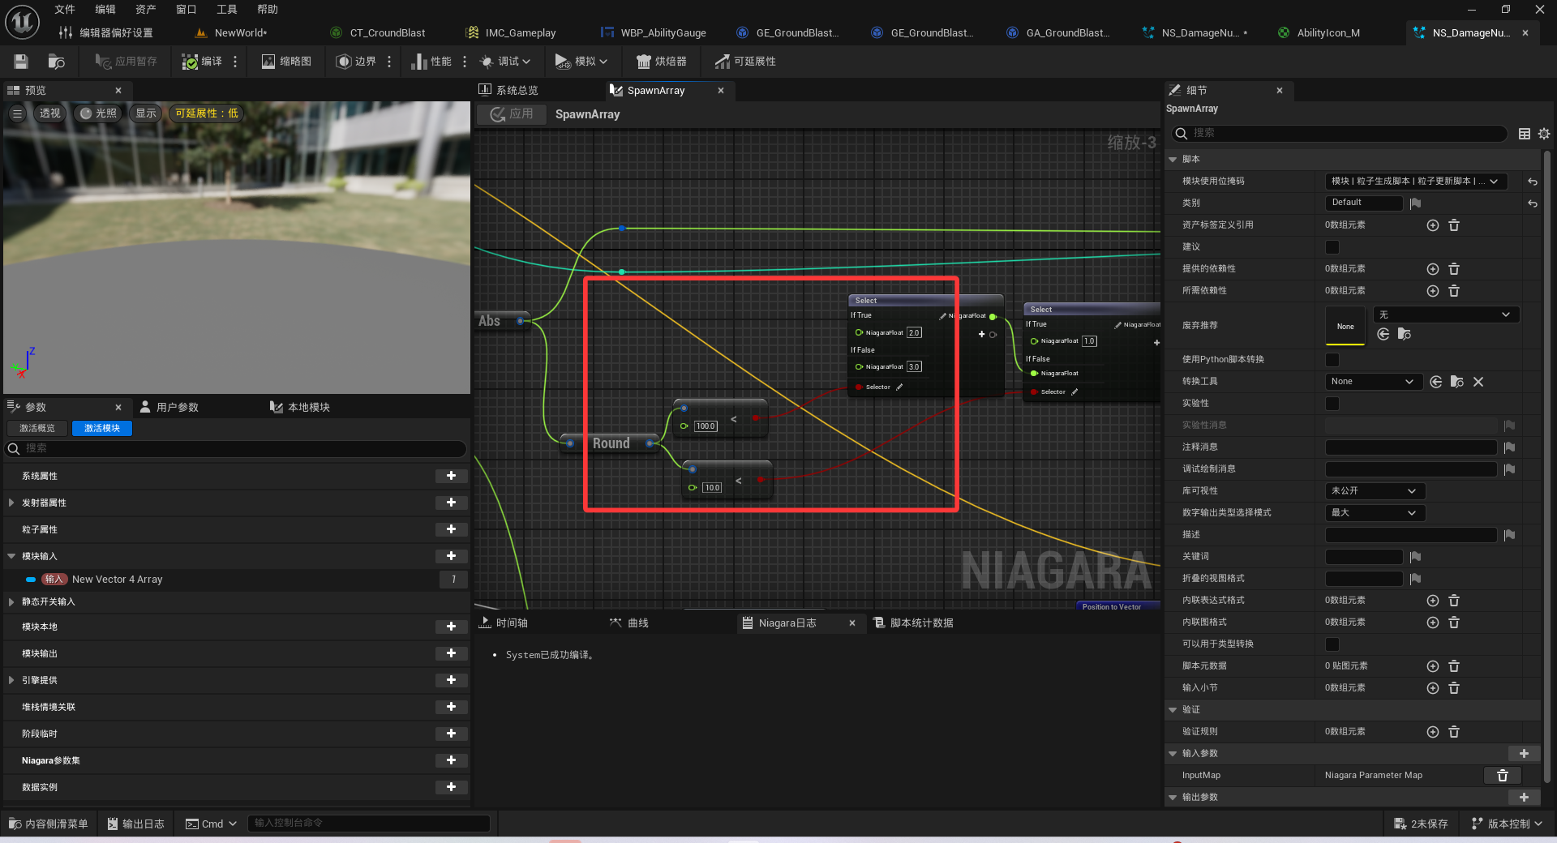Screen dimensions: 1557x843
Task: Open the 数字输出类型选择模式 dropdown
Action: (1375, 512)
